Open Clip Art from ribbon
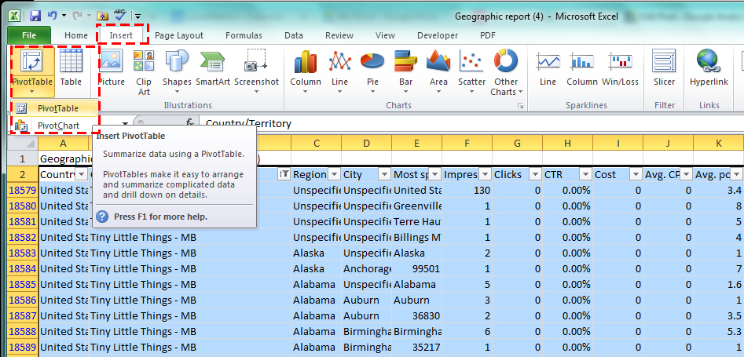This screenshot has width=744, height=357. (144, 72)
